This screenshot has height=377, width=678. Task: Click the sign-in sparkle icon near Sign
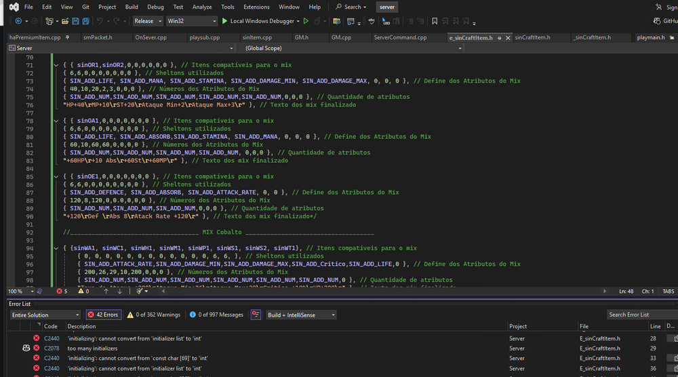coord(658,7)
